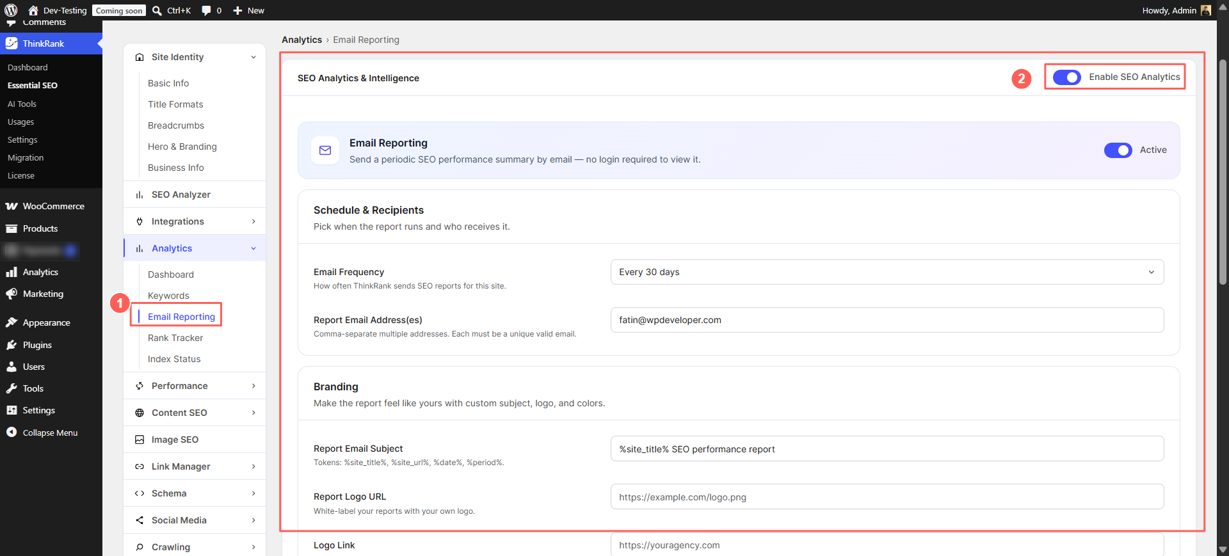Toggle the Email Reporting Active switch
Screen dimensions: 1229x556
tap(1118, 150)
